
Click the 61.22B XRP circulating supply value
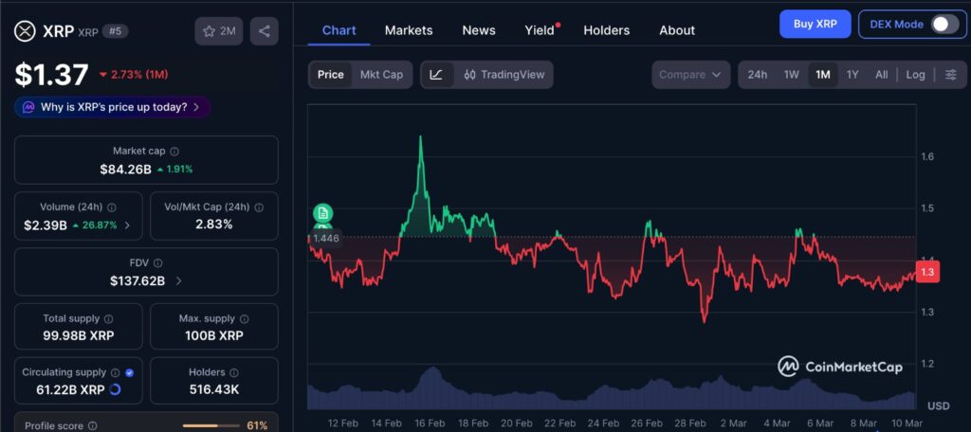tap(71, 390)
